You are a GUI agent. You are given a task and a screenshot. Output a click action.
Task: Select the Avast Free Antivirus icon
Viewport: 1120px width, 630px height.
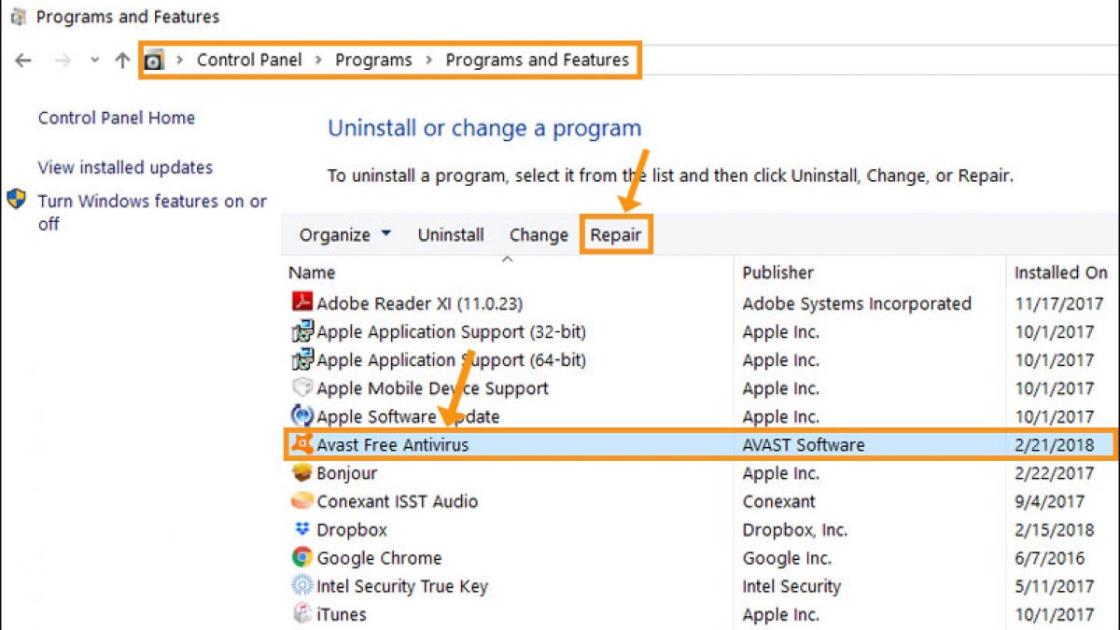coord(301,445)
